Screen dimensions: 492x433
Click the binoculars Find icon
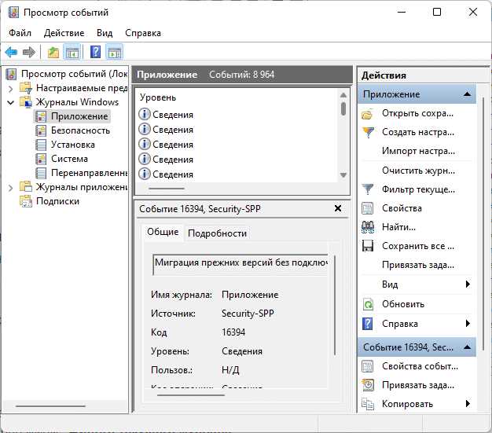[x=367, y=227]
